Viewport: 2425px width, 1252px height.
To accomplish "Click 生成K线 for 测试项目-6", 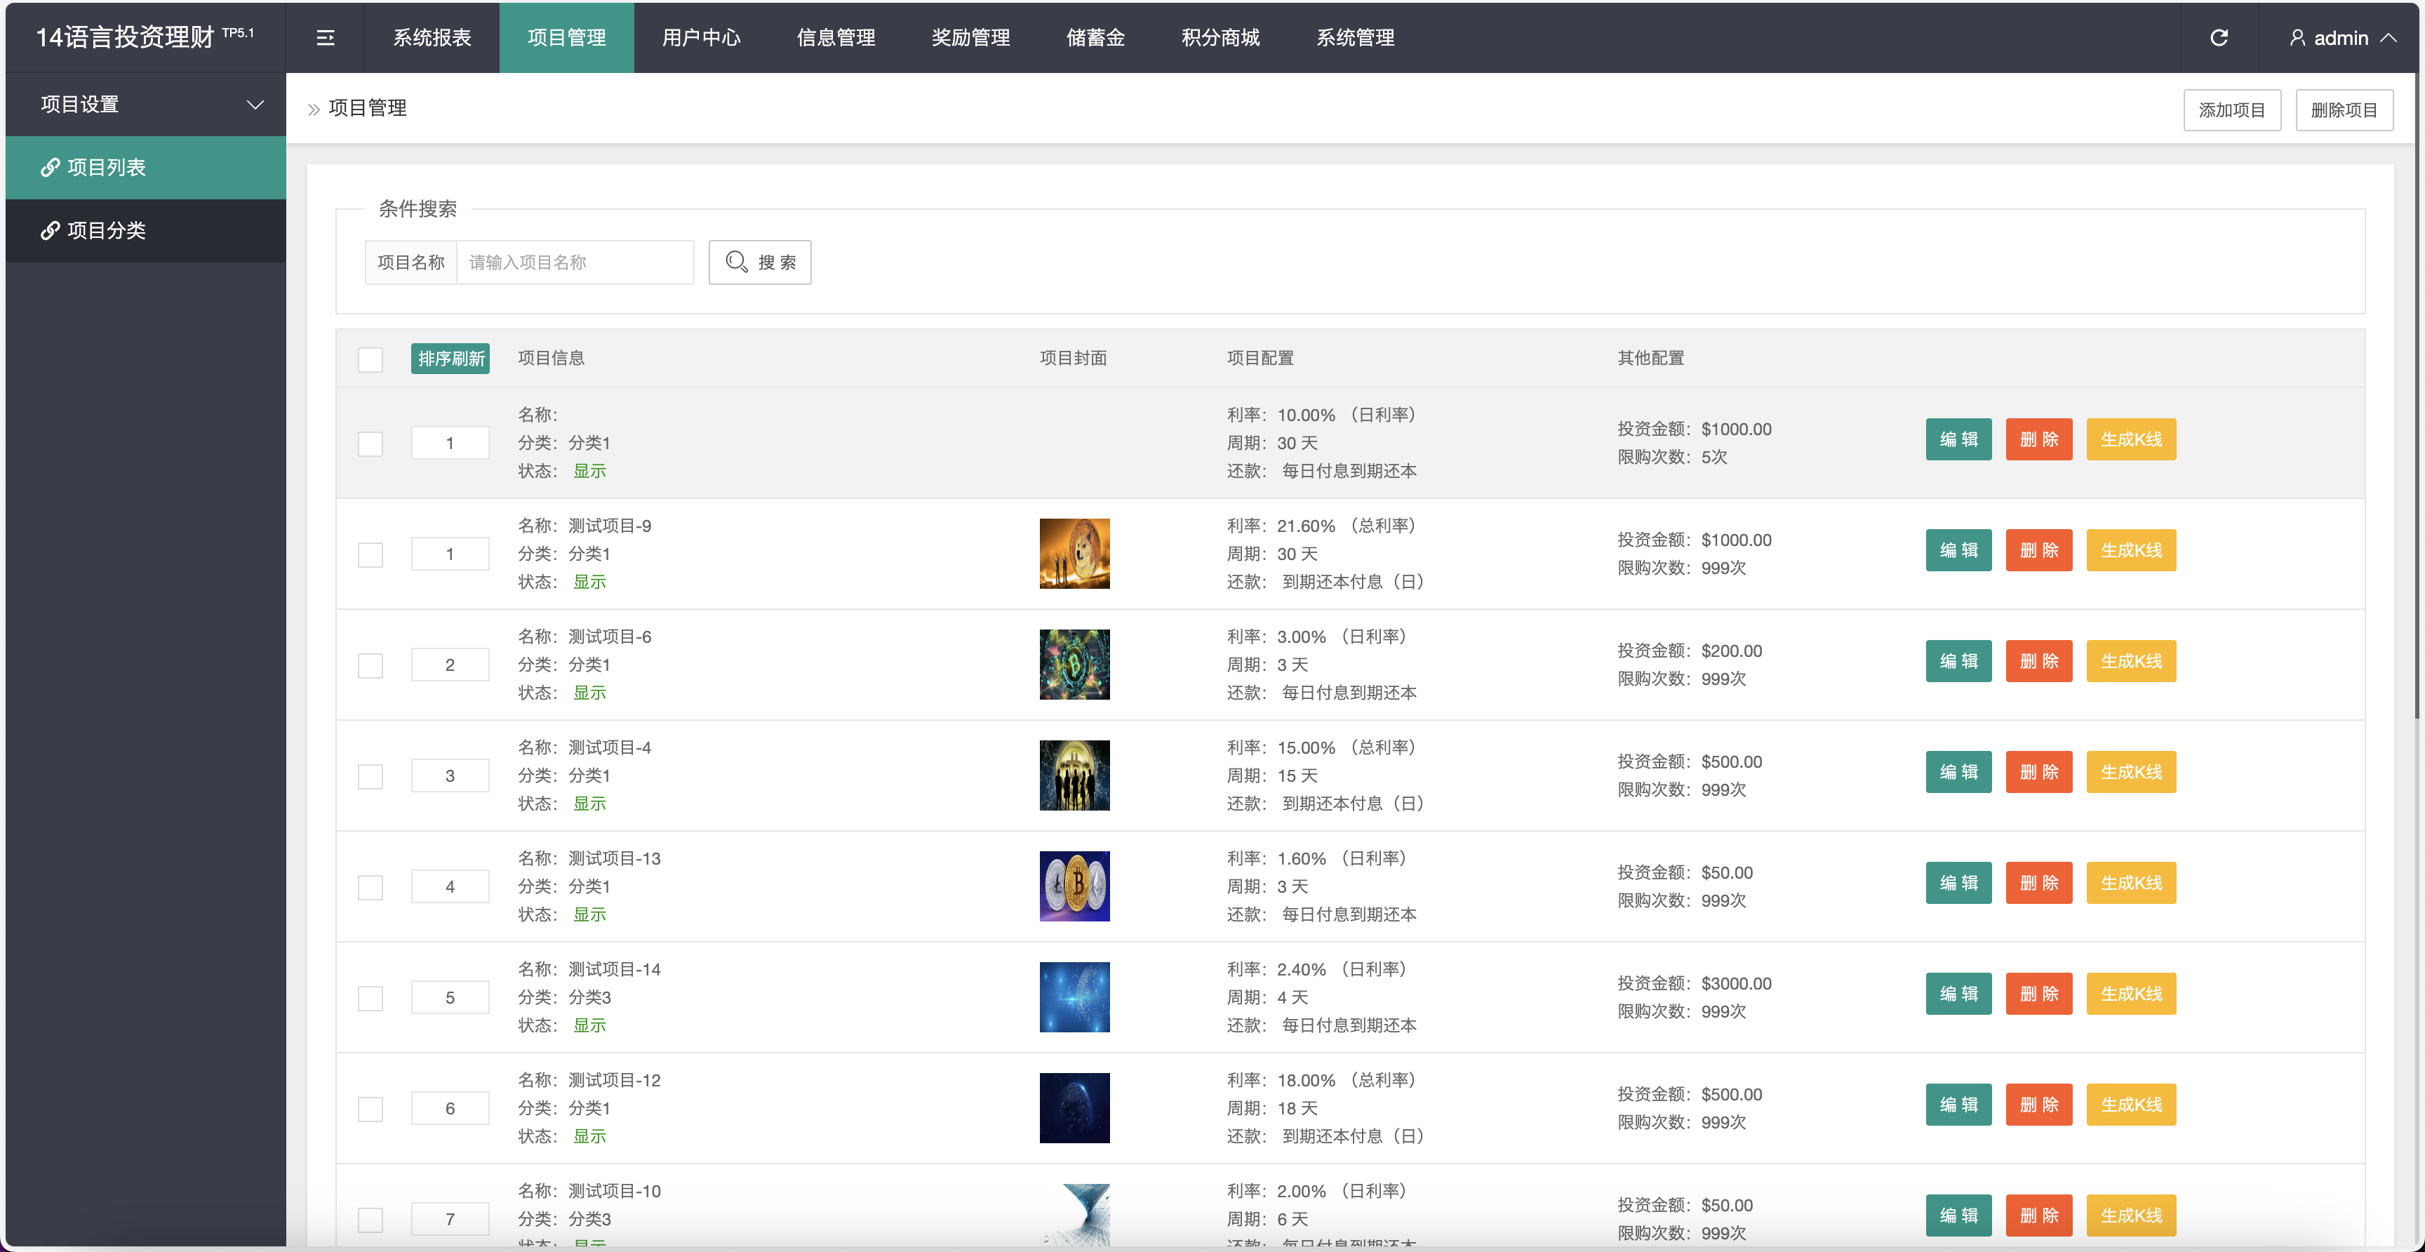I will pos(2131,661).
